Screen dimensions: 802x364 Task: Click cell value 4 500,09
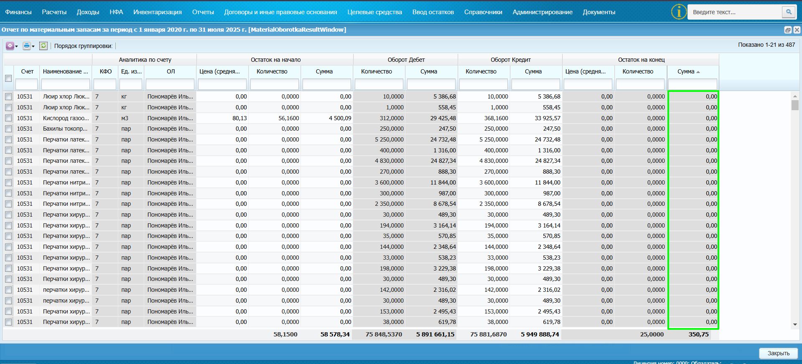[x=340, y=118]
